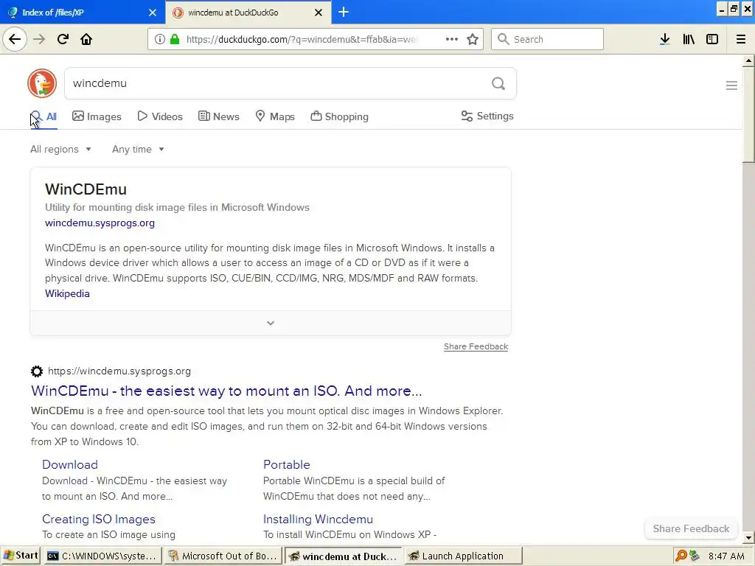755x566 pixels.
Task: Click the gear favicon beside wincdemu.sysprogs.org
Action: pos(37,371)
